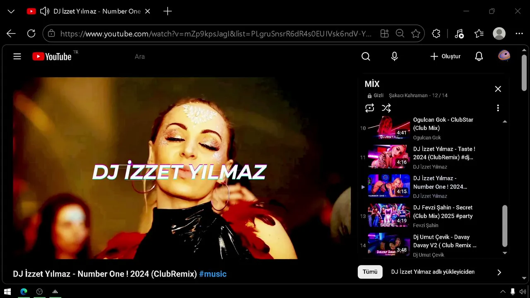Select the DJ İzzet Yılmaz - Number One tab
The width and height of the screenshot is (530, 298).
(88, 11)
